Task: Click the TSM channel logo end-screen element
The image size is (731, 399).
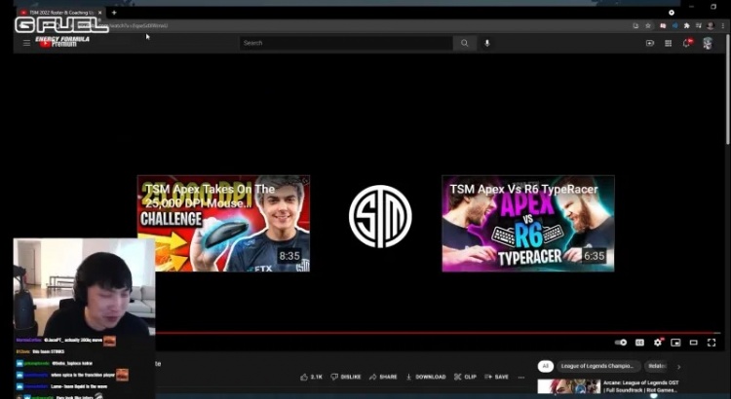Action: click(380, 216)
